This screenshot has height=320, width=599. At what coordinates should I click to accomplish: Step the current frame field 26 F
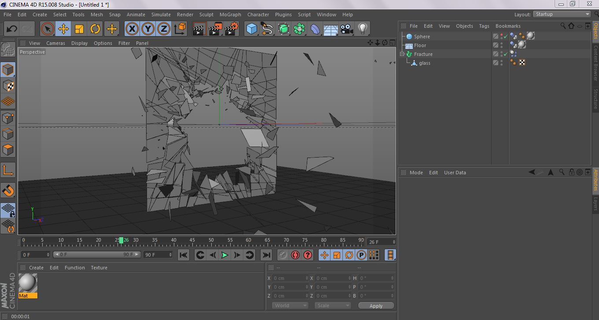(382, 242)
